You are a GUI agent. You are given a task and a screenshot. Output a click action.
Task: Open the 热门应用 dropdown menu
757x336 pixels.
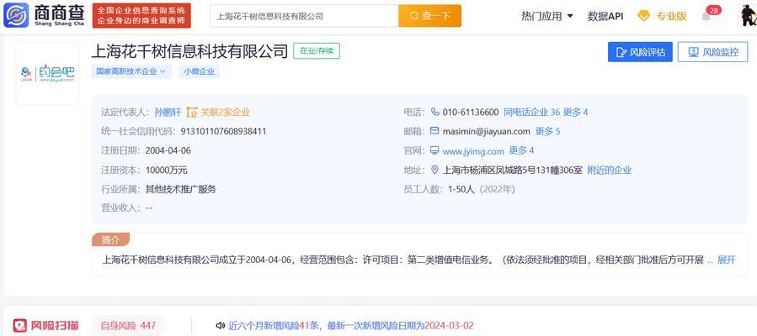click(x=547, y=16)
